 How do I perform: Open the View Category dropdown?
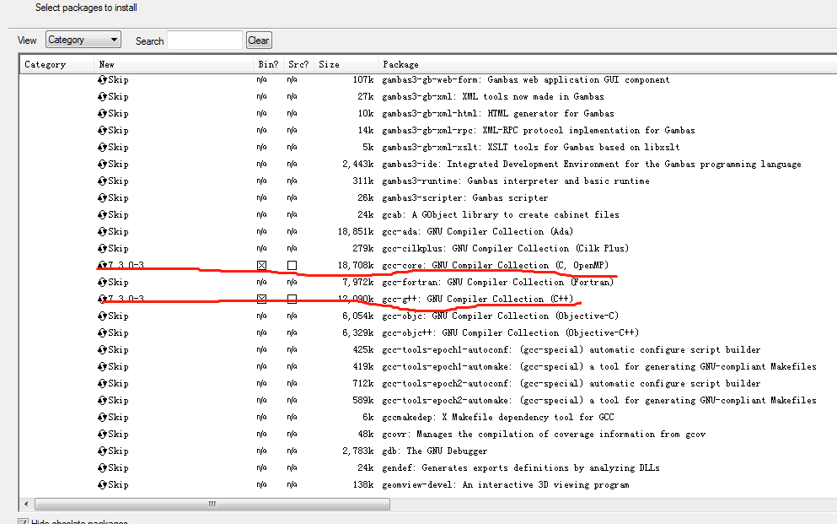click(x=83, y=39)
